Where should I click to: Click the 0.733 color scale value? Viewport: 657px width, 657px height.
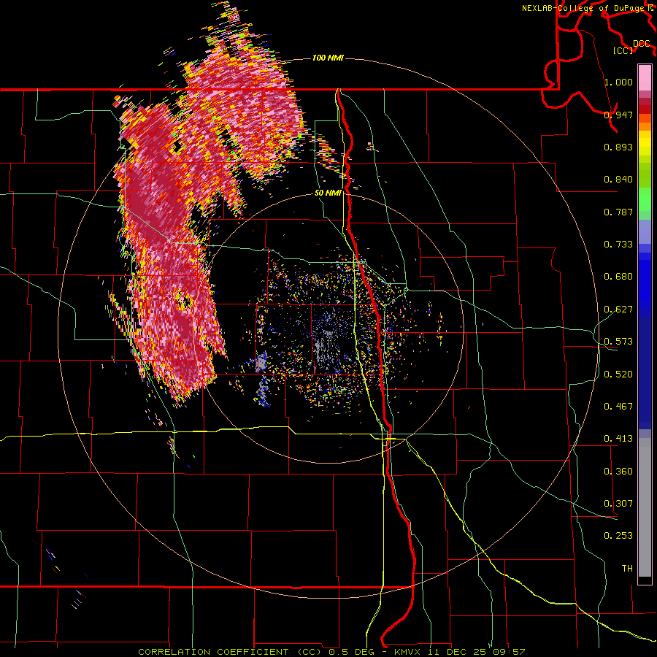(x=618, y=245)
